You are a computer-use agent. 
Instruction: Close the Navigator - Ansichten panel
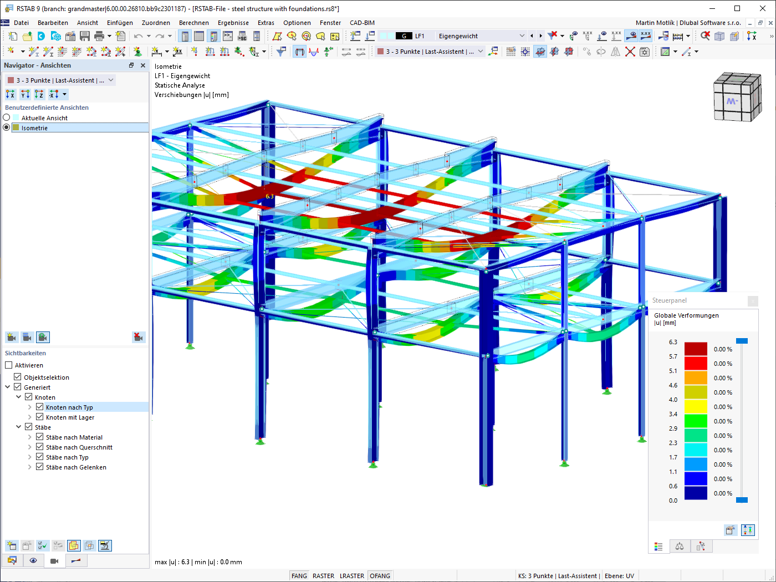[143, 65]
